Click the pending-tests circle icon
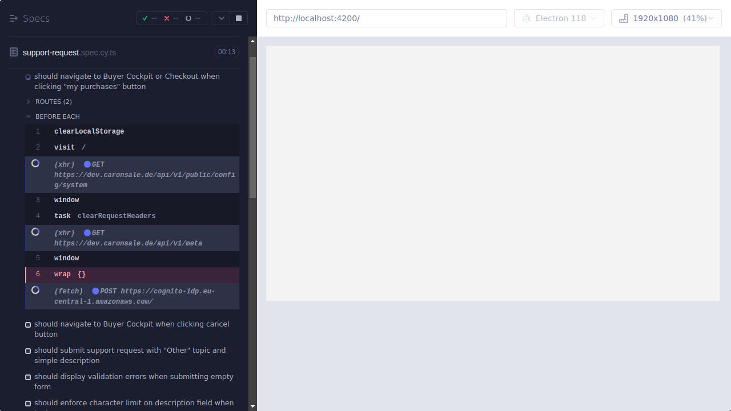 [188, 18]
